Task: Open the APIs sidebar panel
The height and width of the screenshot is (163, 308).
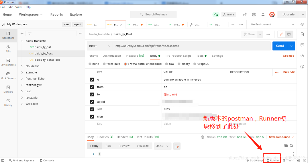Action: (8, 49)
